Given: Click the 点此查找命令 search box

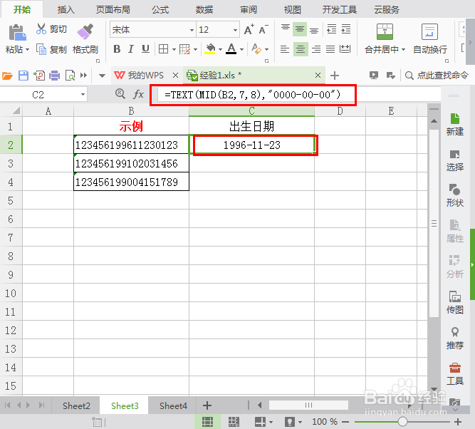Looking at the screenshot, I should click(x=437, y=76).
